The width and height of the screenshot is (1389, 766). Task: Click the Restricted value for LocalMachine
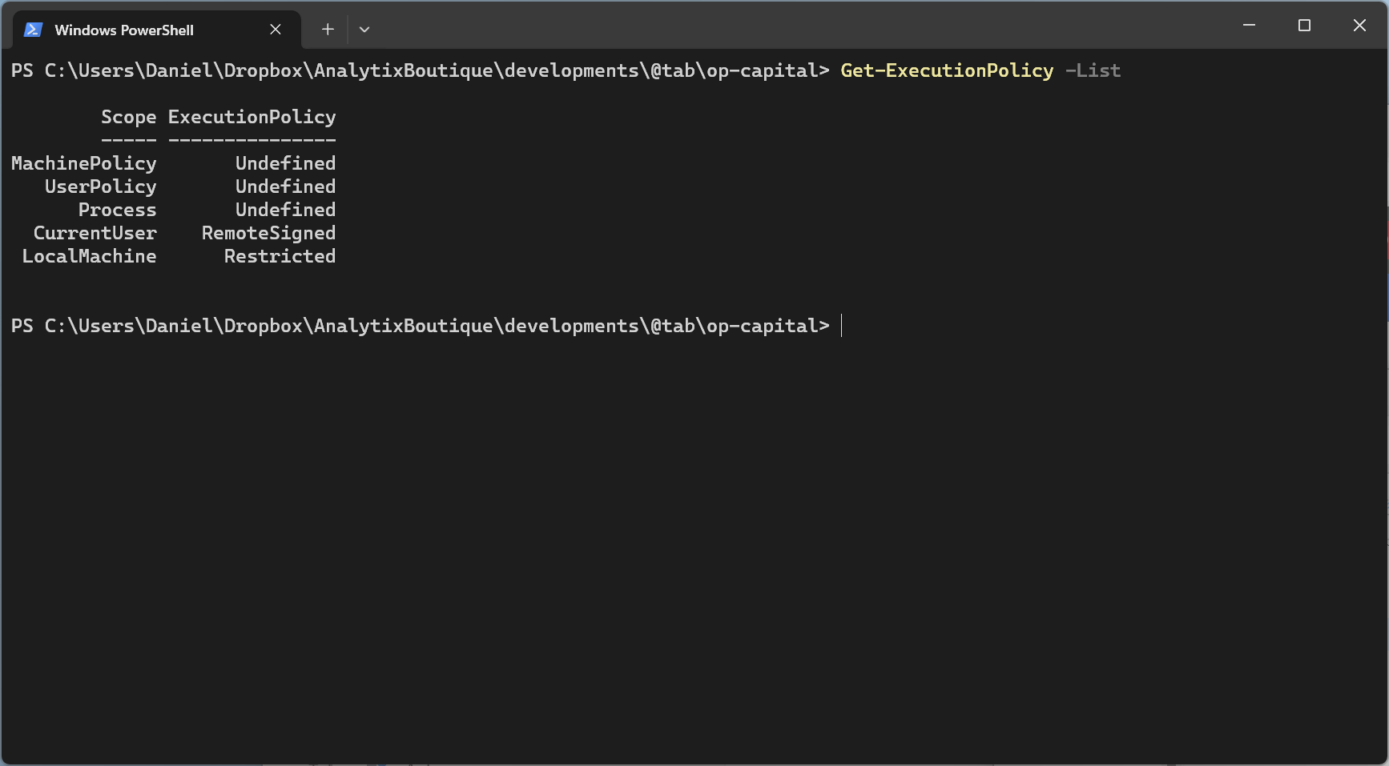280,256
